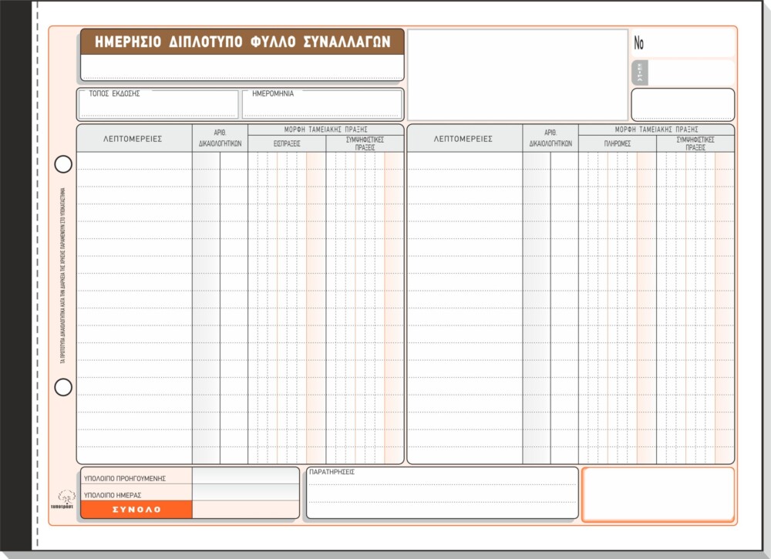Image resolution: width=771 pixels, height=559 pixels.
Task: Click the ΥΠΟΛΟΙΠΟ ΠΡΟΗΓΟΥΜΕΝΗΣ row
Action: point(190,476)
